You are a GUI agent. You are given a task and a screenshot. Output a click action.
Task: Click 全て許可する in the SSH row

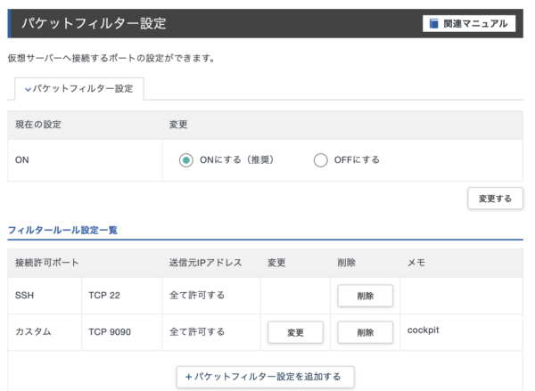(196, 295)
